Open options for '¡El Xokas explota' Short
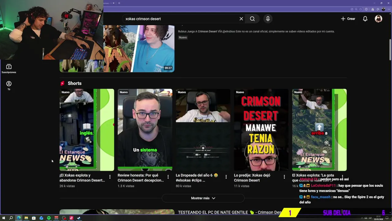This screenshot has width=392, height=221. 110,177
